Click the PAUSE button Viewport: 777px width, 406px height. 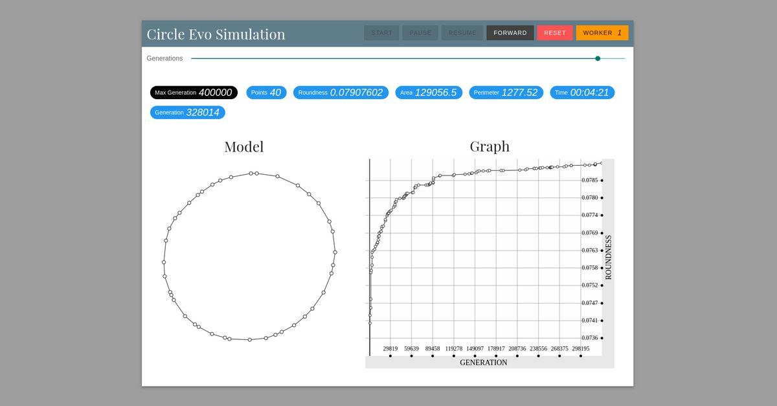pos(420,32)
